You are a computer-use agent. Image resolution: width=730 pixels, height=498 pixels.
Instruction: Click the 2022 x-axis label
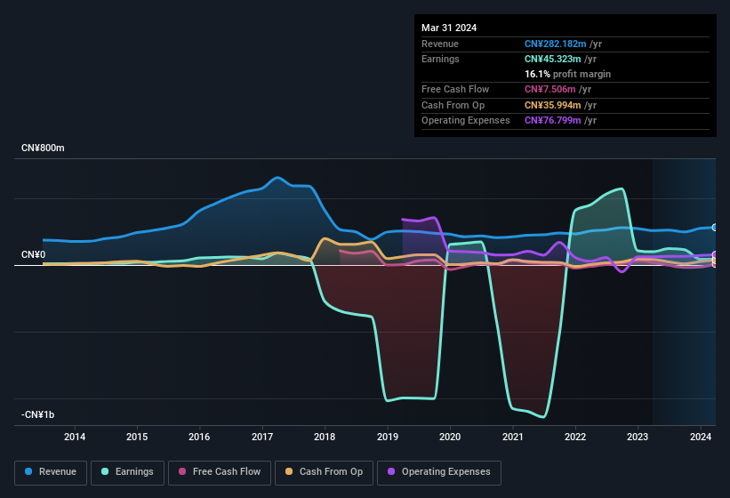click(x=575, y=437)
